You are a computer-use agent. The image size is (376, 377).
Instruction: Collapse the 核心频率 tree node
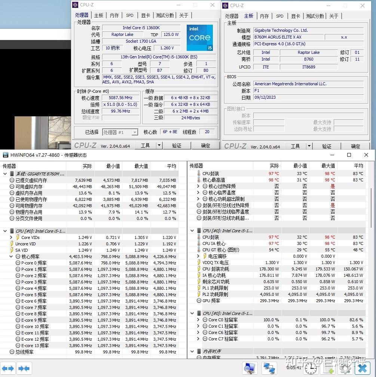pos(11,257)
